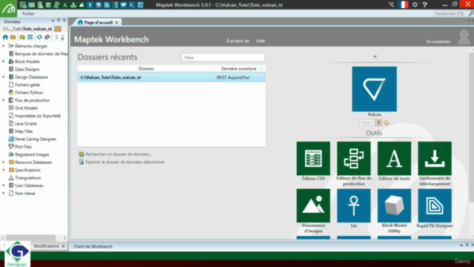The height and width of the screenshot is (267, 474).
Task: Click the Isis ankh shortcut in title bar
Action: 90,5
